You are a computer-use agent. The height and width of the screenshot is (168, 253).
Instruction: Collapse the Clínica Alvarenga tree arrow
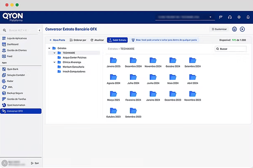click(54, 62)
